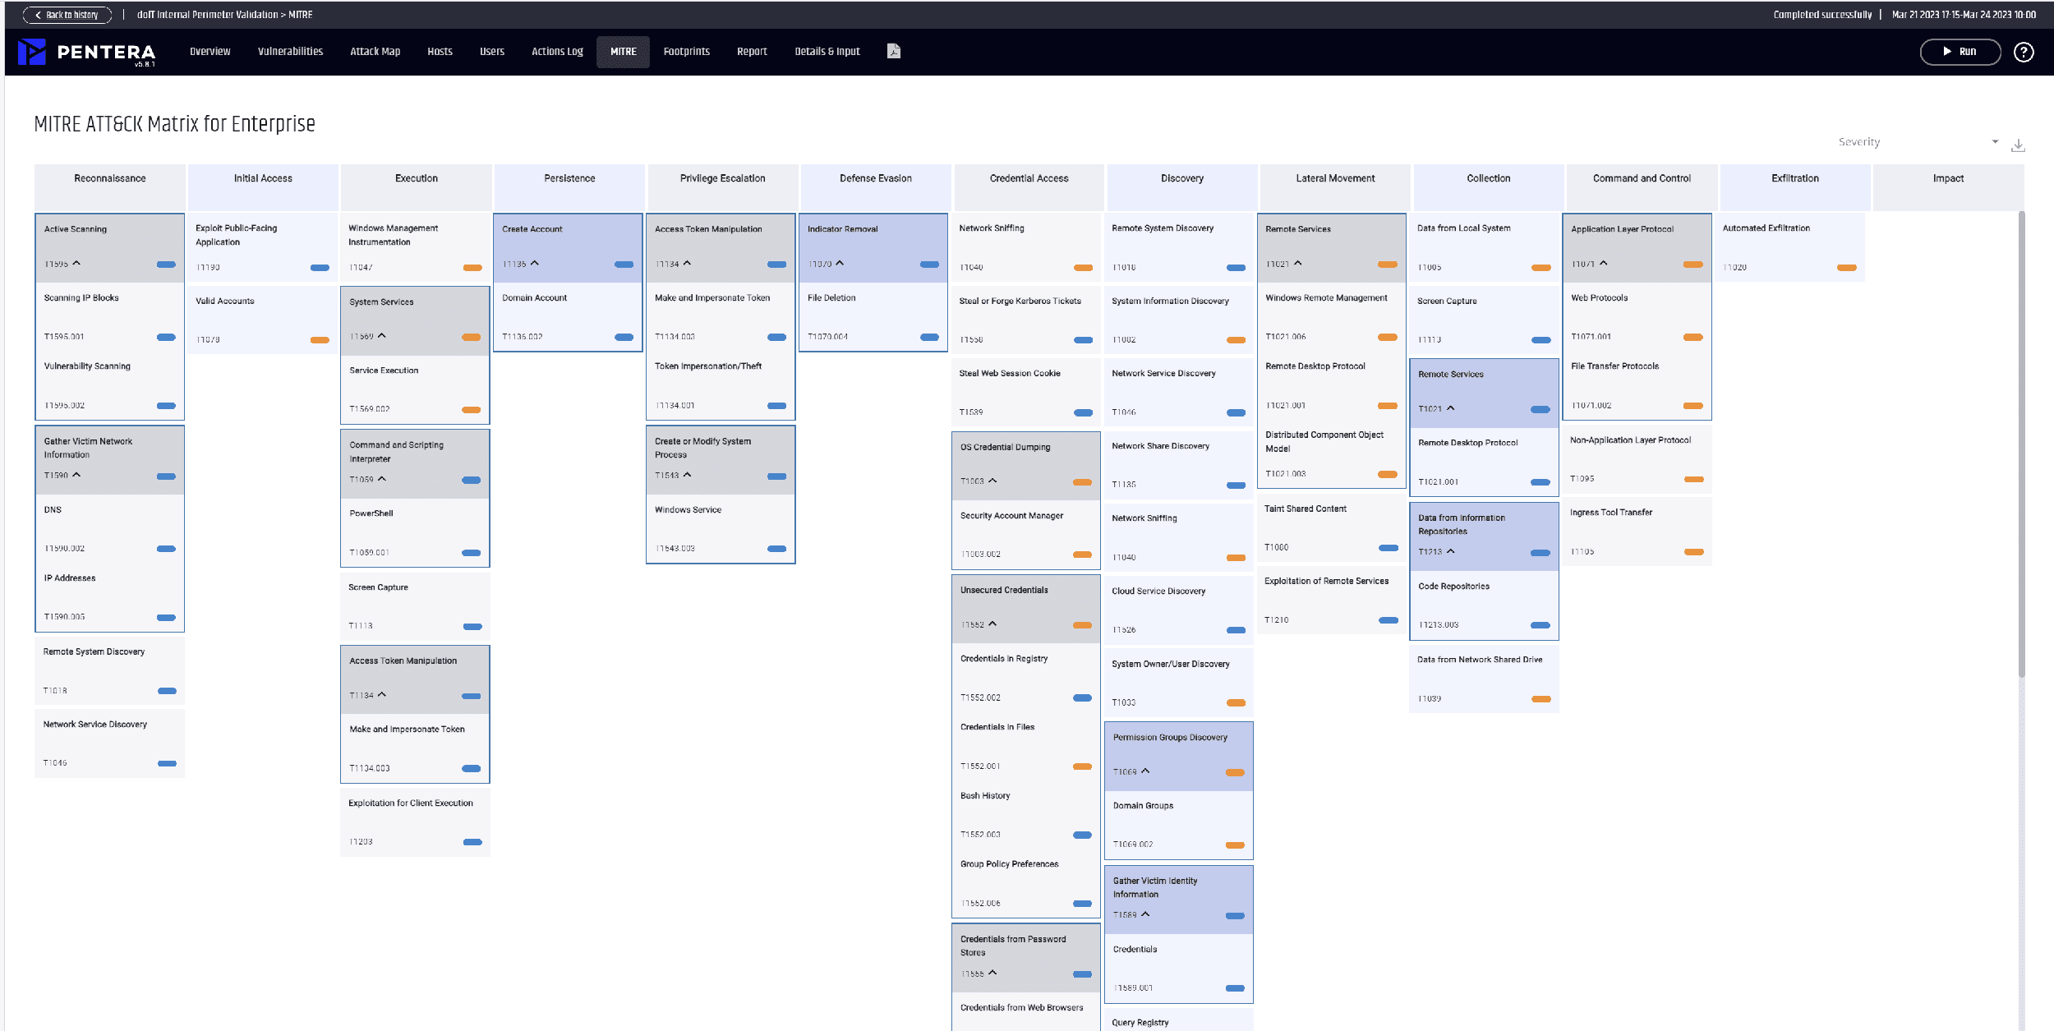
Task: Go back to history
Action: coord(67,15)
